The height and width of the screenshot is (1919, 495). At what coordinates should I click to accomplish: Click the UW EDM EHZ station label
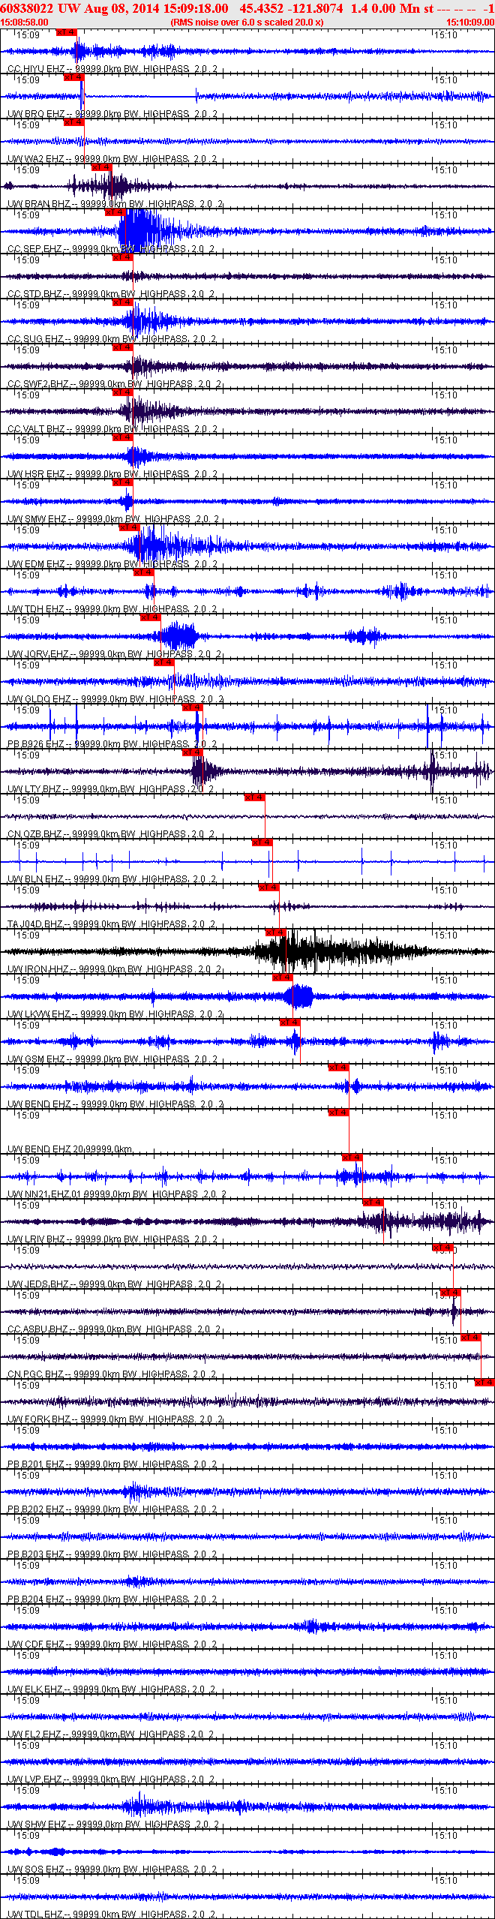(x=112, y=564)
